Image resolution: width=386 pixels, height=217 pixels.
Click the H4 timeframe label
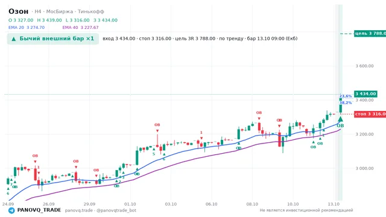38,11
